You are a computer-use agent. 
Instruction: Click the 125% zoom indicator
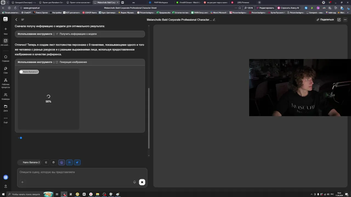(x=249, y=8)
